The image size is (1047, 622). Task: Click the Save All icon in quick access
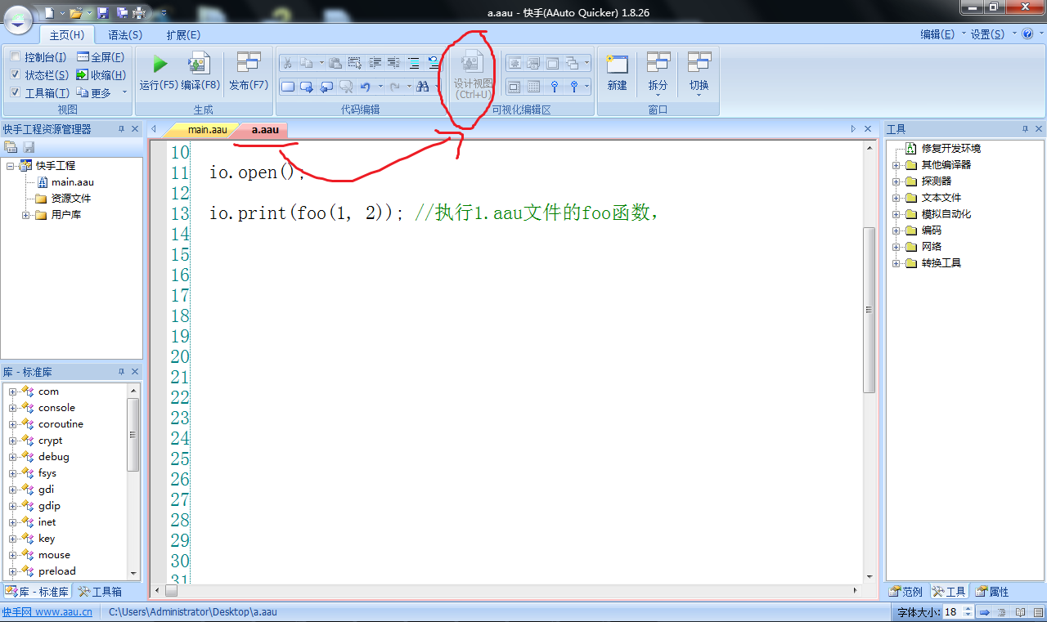tap(122, 13)
